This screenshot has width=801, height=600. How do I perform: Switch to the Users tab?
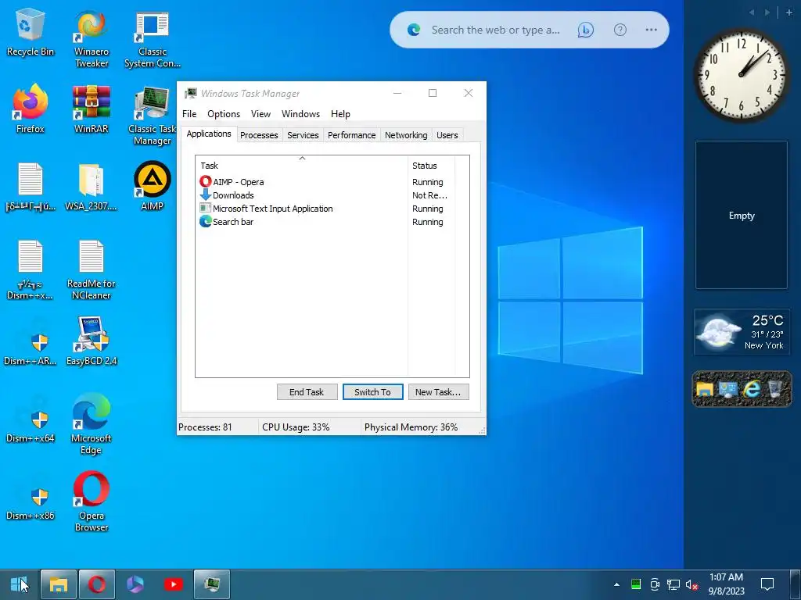[x=447, y=135]
